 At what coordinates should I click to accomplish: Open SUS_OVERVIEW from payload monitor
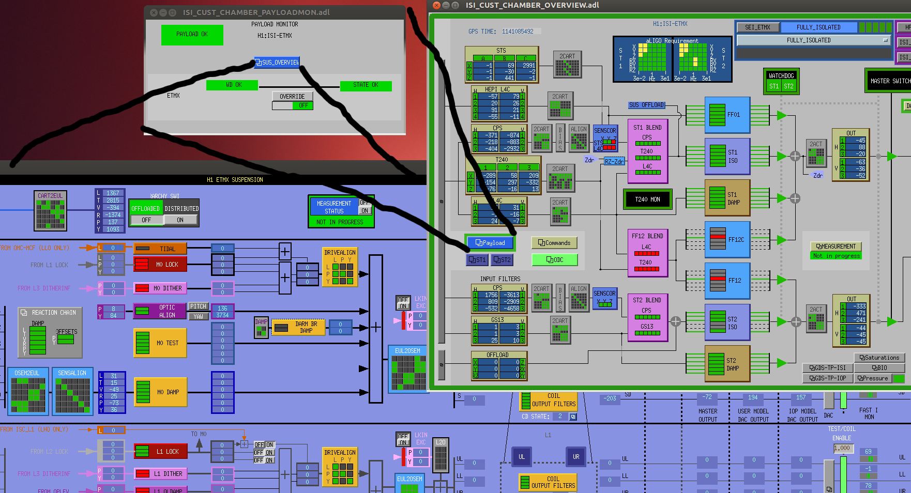pyautogui.click(x=277, y=63)
